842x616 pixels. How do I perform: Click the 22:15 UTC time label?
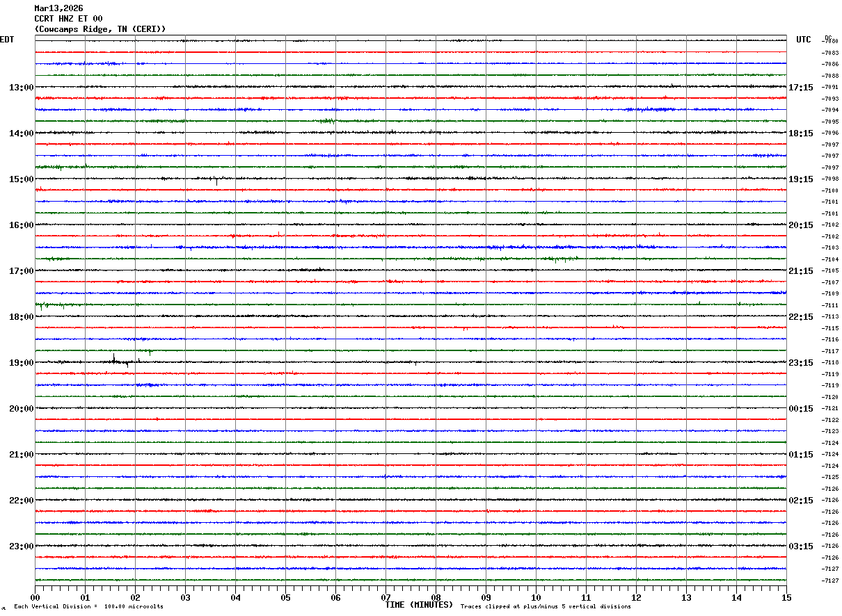coord(801,317)
